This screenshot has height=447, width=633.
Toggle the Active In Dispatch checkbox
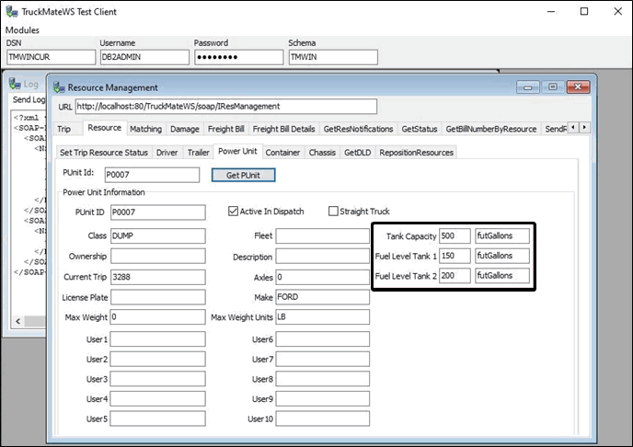click(233, 212)
